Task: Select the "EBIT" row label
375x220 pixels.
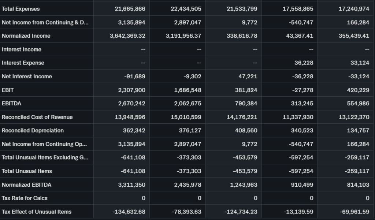Action: (x=7, y=90)
